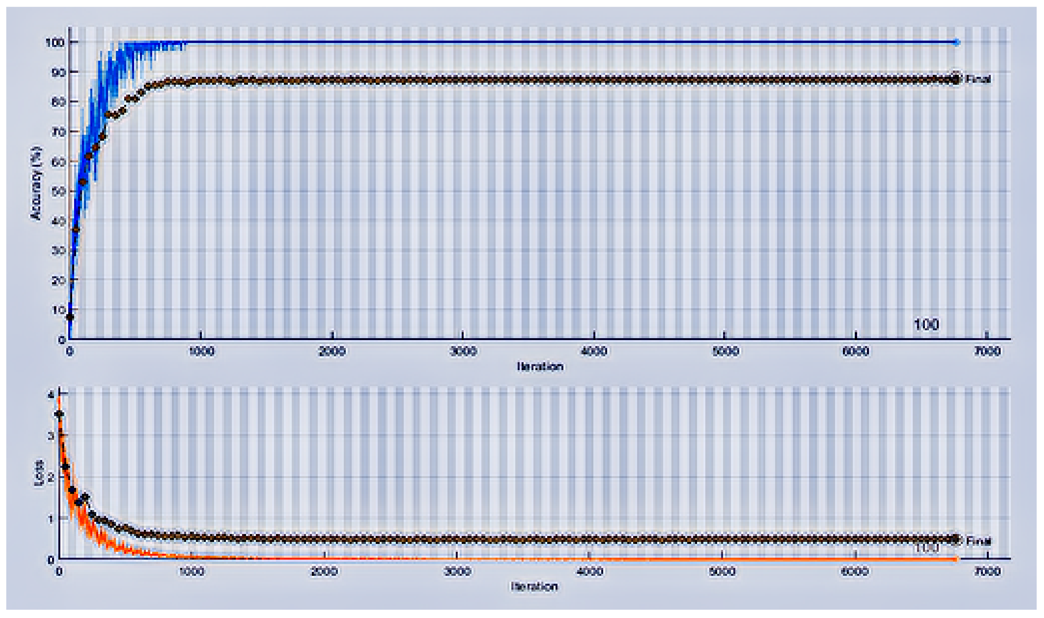Click the '3' tick on the loss y-axis

(x=51, y=436)
